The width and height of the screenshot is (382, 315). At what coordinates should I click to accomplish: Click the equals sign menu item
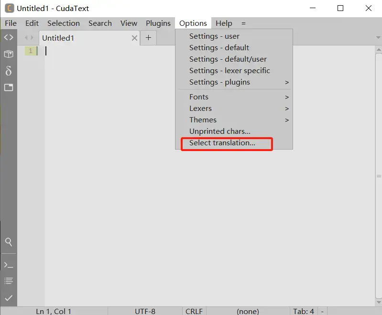coord(243,23)
